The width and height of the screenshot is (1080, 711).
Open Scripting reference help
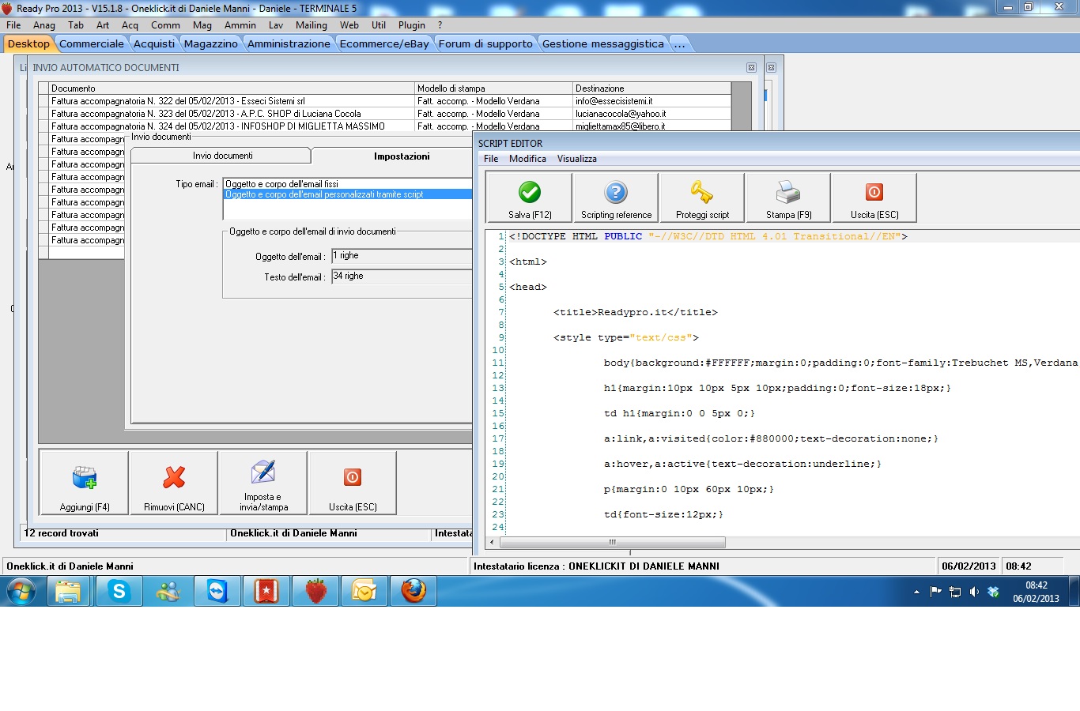[x=616, y=197]
